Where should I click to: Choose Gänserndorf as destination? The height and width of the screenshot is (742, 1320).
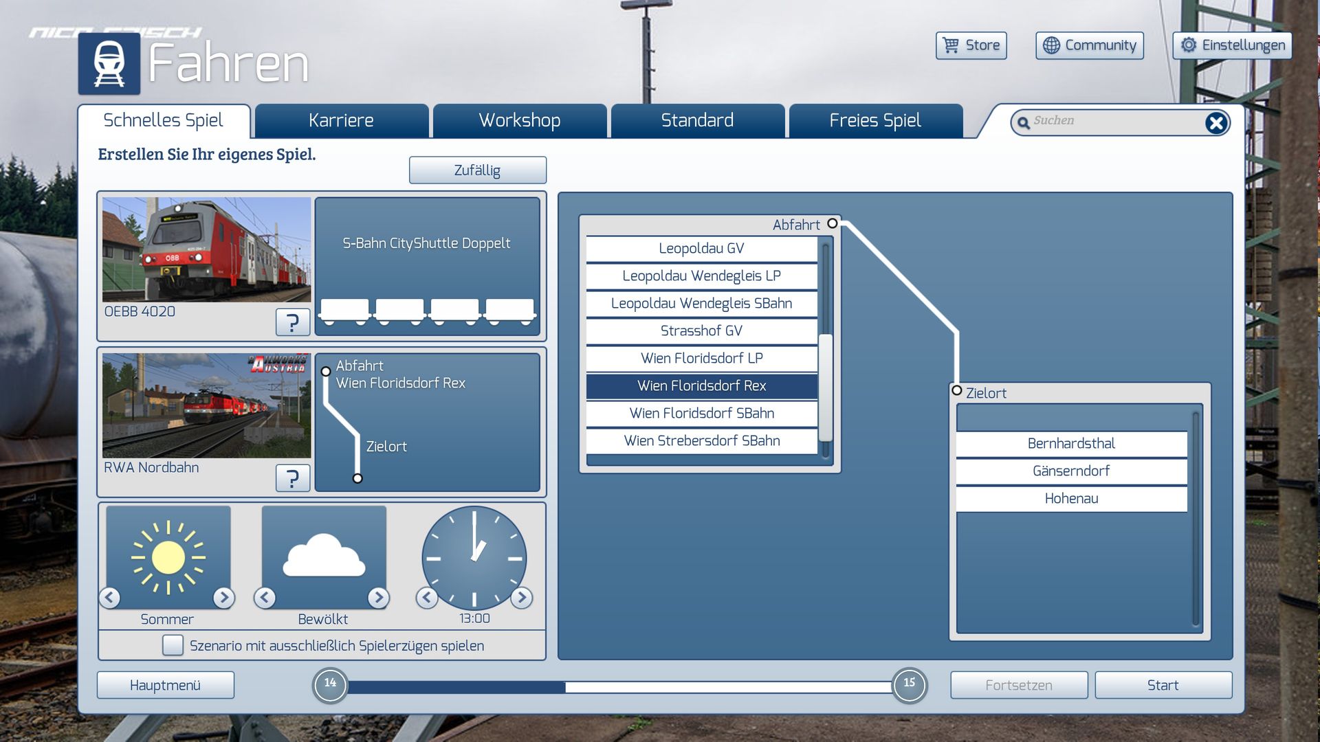1070,471
